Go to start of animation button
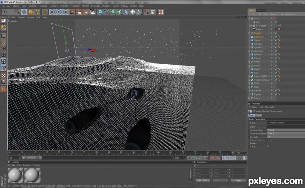This screenshot has height=188, width=305. coord(189,158)
